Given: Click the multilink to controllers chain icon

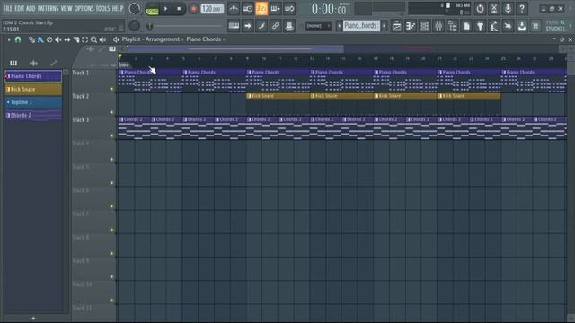Looking at the screenshot, I should (x=276, y=26).
